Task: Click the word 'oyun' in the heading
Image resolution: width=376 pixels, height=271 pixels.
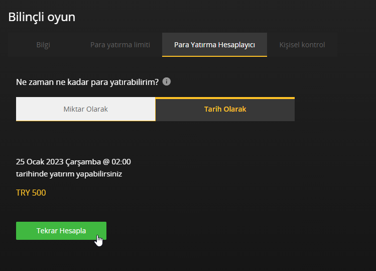Action: point(61,17)
